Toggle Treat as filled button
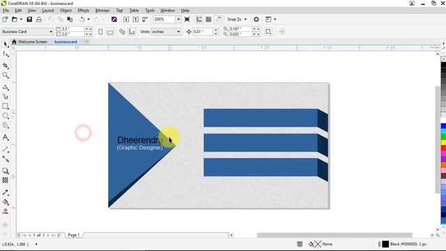The height and width of the screenshot is (251, 446). coord(268,31)
